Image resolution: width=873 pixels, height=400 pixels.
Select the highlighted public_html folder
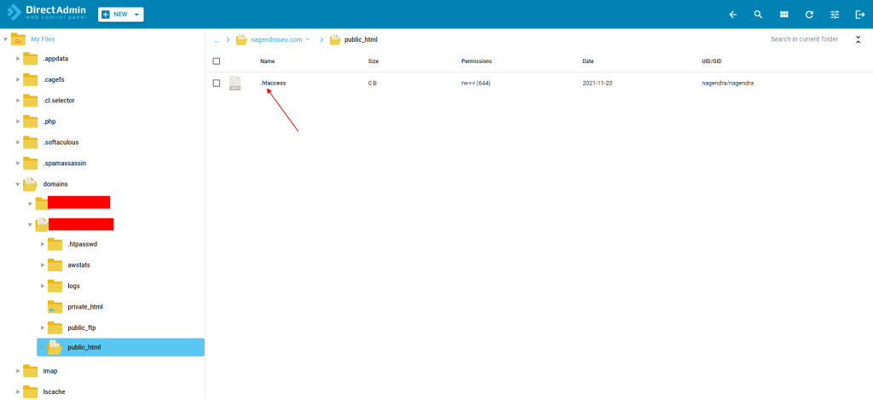[x=121, y=347]
